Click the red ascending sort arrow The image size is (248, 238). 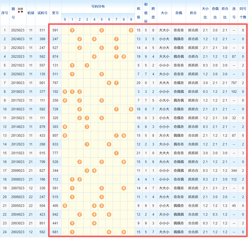coord(19,12)
